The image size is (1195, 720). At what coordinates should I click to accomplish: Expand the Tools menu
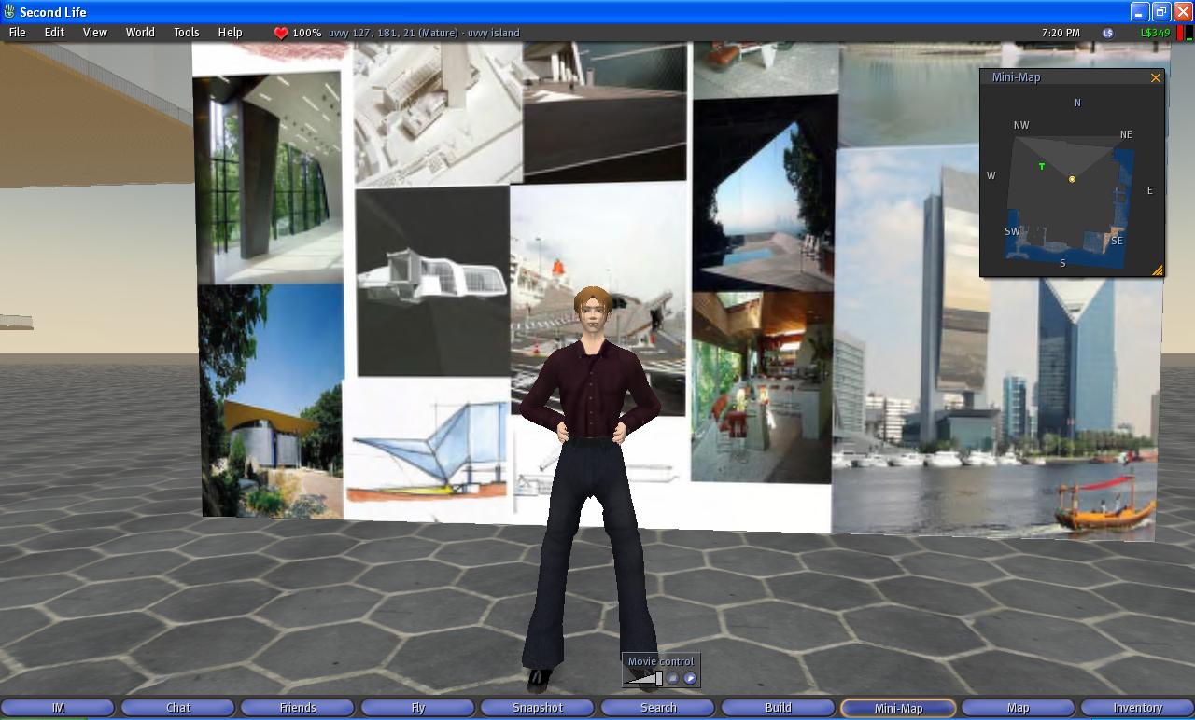187,33
